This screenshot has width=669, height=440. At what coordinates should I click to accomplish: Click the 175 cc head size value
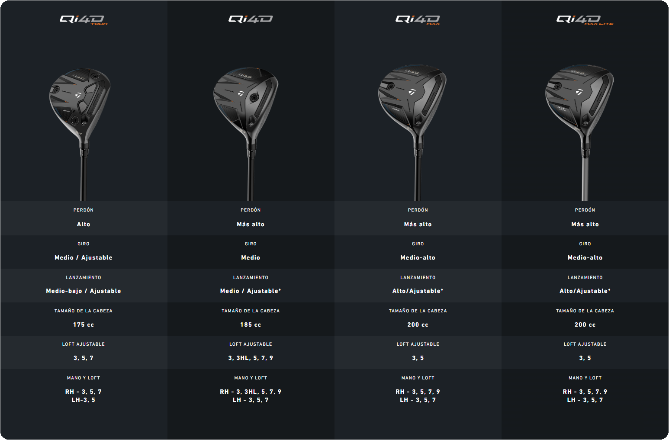click(x=84, y=324)
